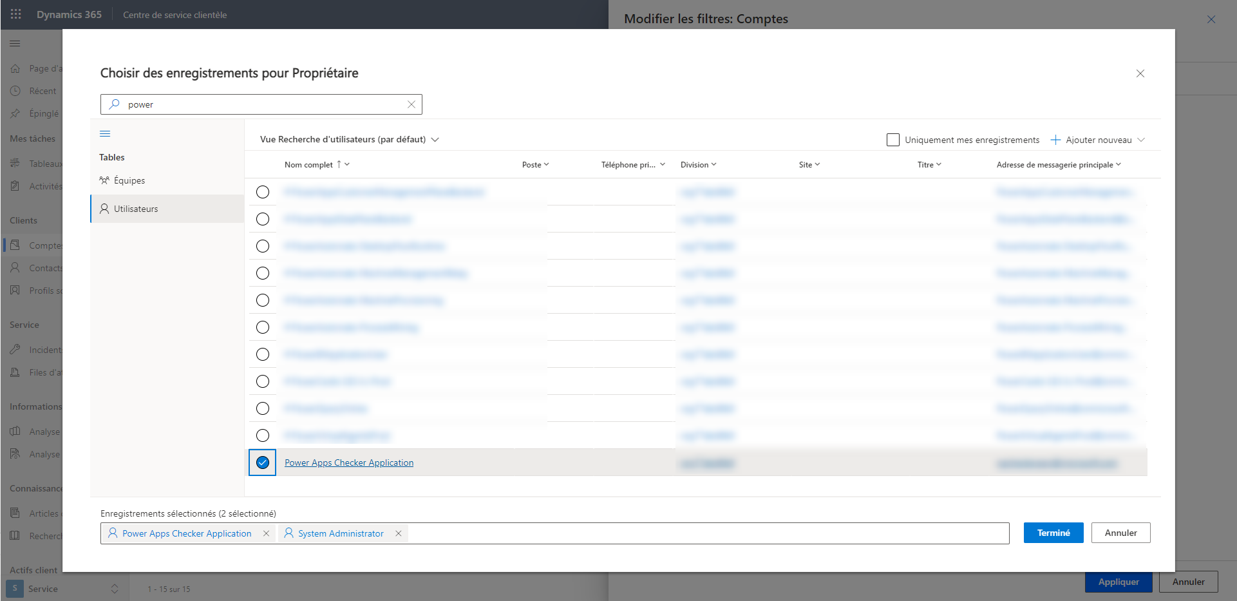The height and width of the screenshot is (601, 1237).
Task: Click the sort arrow on Nom complet
Action: pyautogui.click(x=339, y=164)
